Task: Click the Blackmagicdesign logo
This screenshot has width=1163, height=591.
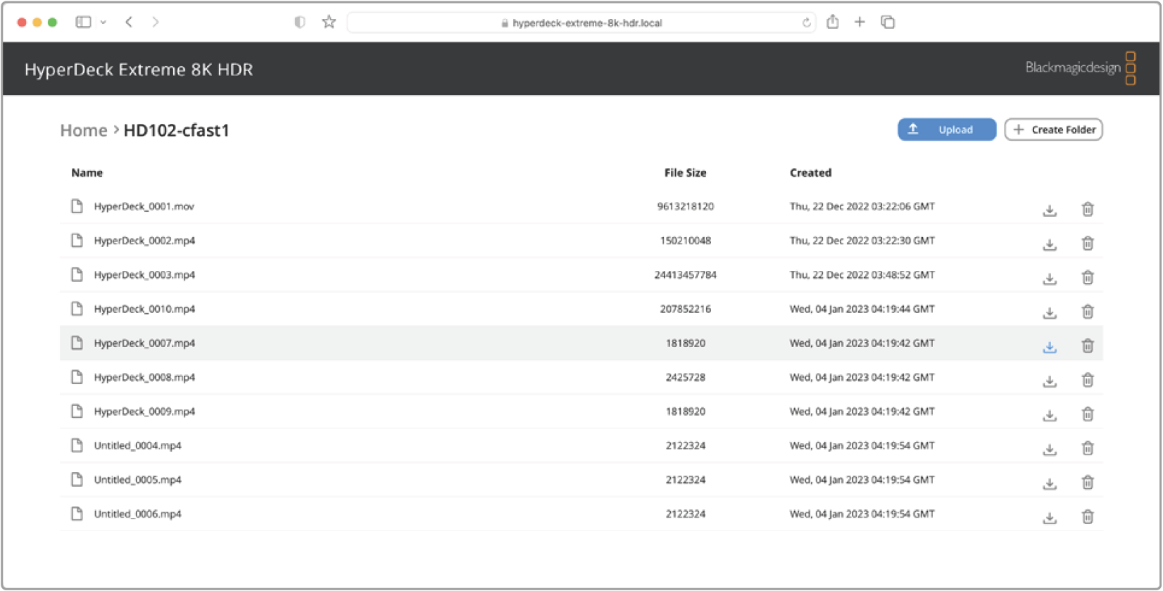Action: (x=1081, y=68)
